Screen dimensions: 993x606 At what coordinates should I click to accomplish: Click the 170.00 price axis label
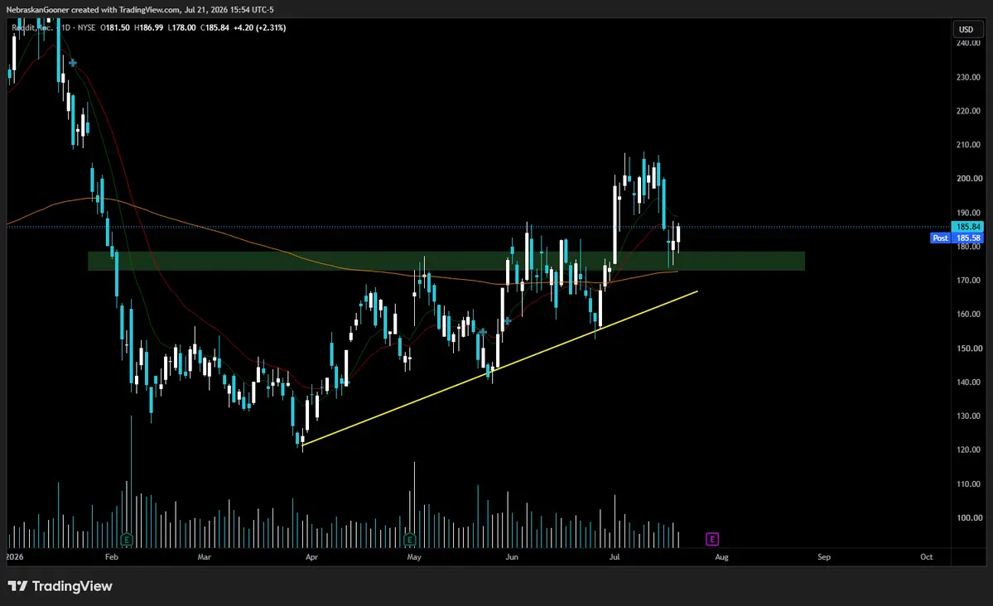pos(969,280)
